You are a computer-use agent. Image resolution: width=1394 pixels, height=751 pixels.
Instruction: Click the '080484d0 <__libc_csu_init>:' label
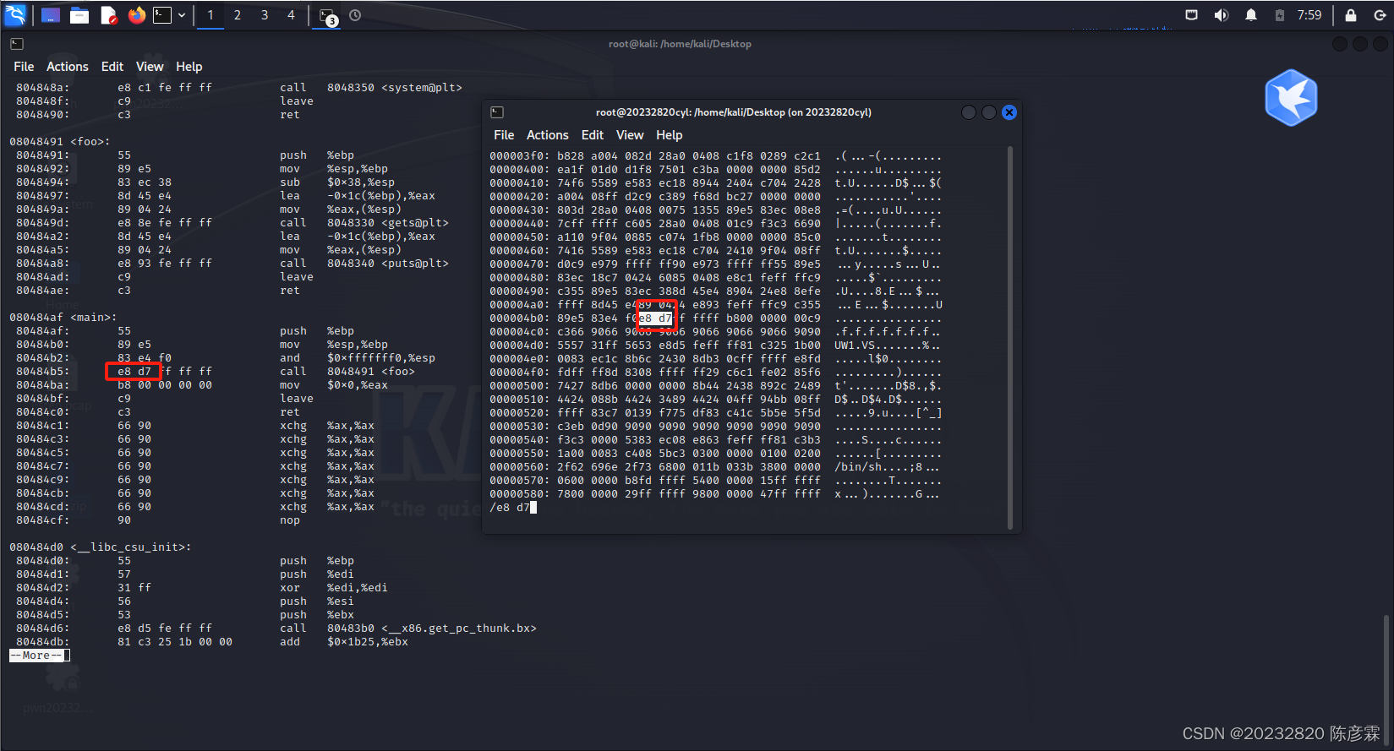101,547
